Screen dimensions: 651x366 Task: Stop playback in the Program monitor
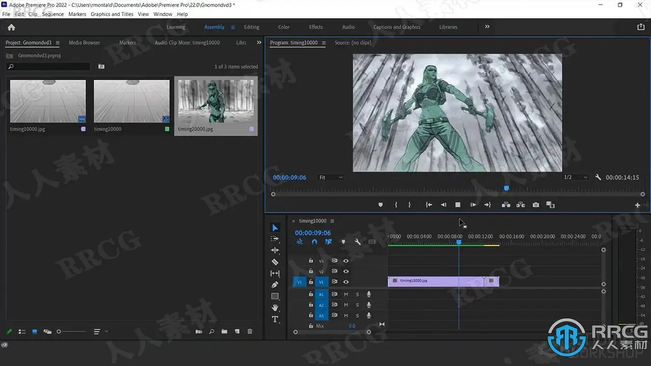click(x=458, y=205)
